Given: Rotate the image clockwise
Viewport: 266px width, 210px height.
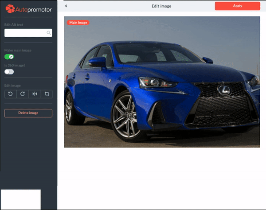Looking at the screenshot, I should 22,94.
